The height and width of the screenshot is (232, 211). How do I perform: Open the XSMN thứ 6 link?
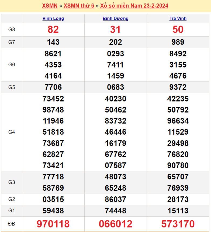[79, 6]
